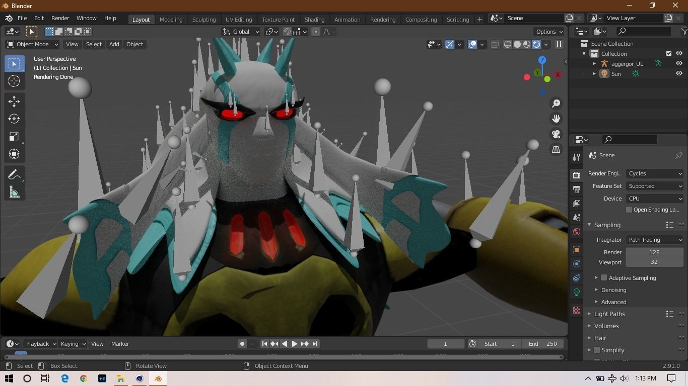Switch to wireframe viewport shading
This screenshot has width=688, height=386.
pos(508,44)
